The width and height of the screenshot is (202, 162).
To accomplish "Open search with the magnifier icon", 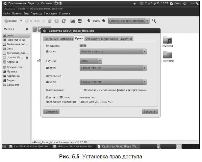I will (x=154, y=21).
